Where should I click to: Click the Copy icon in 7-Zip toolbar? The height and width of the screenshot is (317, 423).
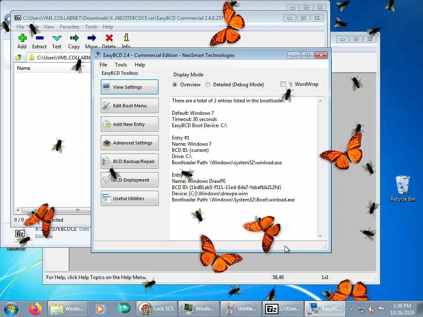coord(74,38)
